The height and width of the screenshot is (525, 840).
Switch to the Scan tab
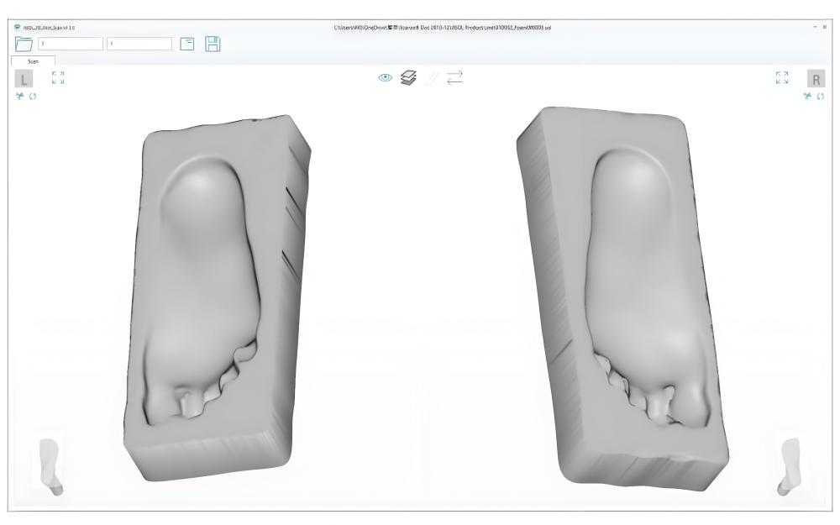click(x=34, y=61)
